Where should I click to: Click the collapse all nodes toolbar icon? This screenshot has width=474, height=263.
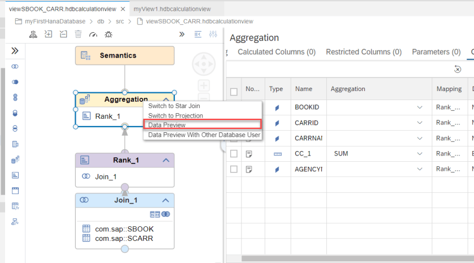point(63,34)
